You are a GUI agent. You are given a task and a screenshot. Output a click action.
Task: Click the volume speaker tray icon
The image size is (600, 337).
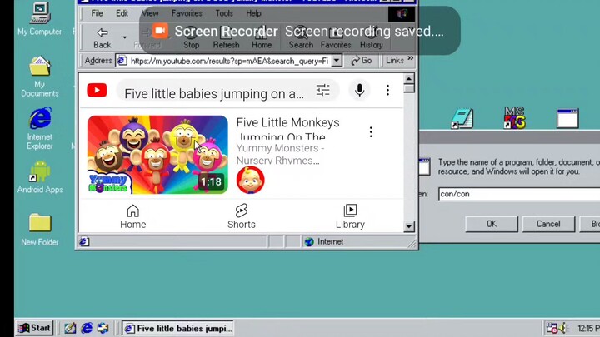(x=562, y=328)
